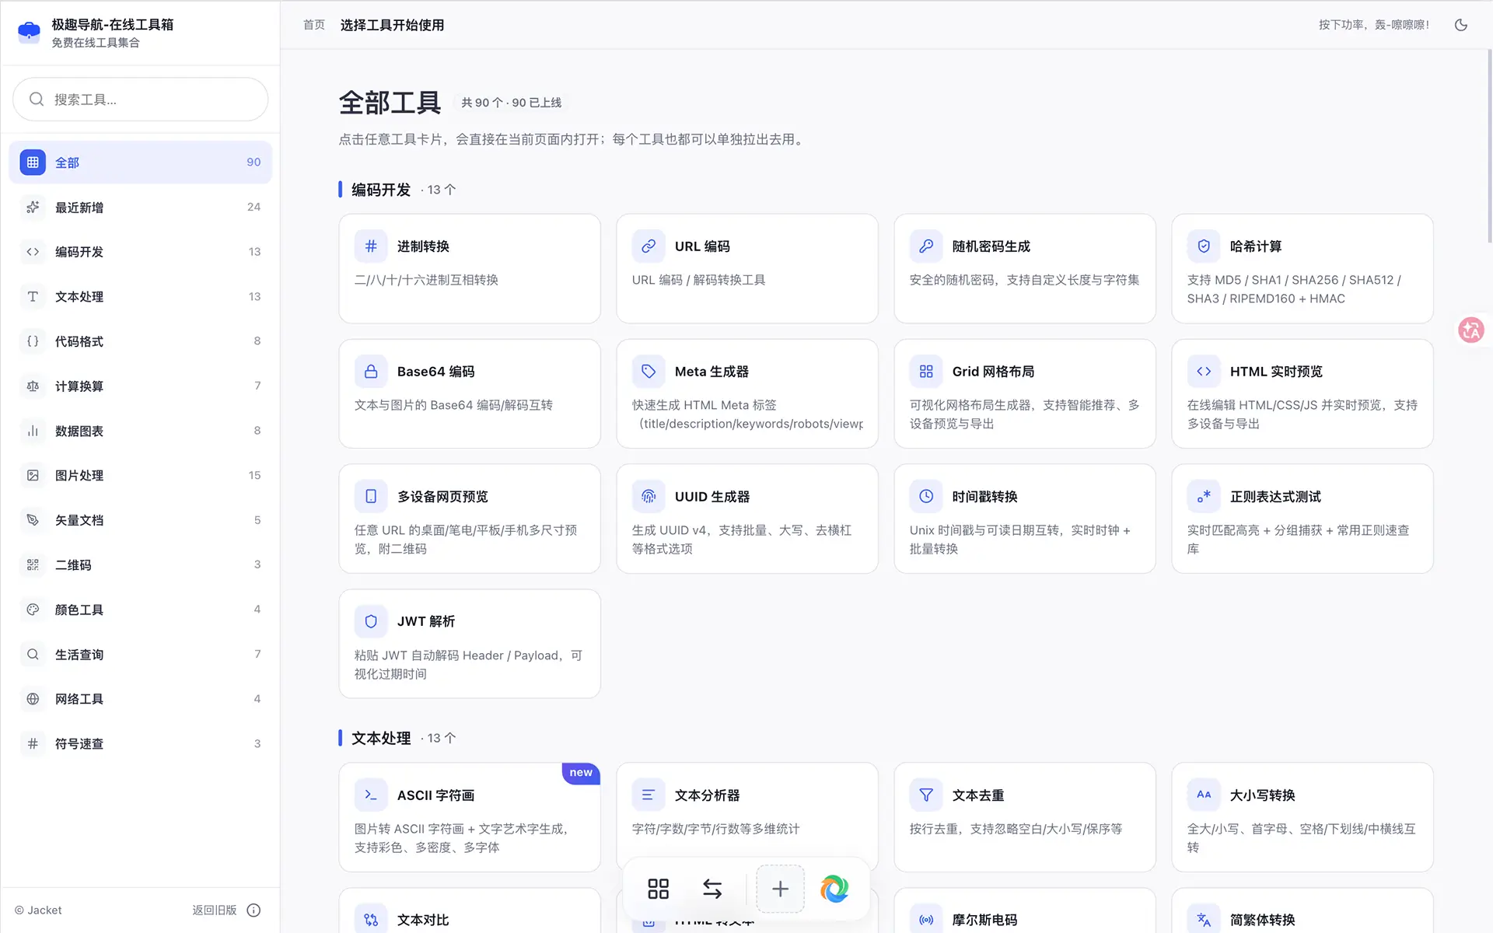Click the info icon beside 返回旧版
This screenshot has width=1493, height=933.
pyautogui.click(x=253, y=910)
